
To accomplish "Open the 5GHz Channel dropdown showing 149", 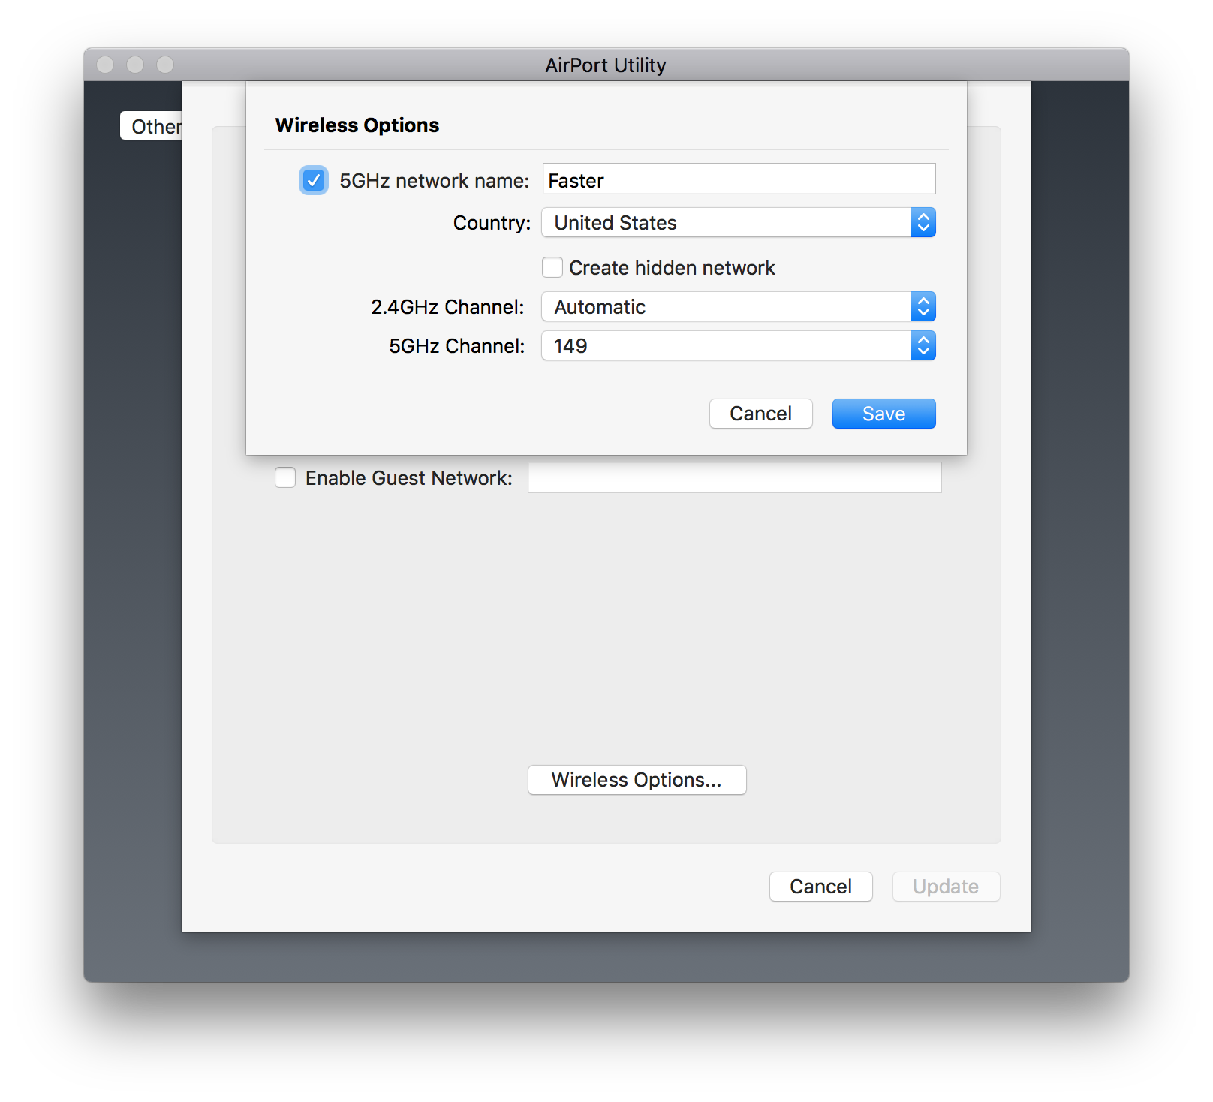I will pos(739,345).
